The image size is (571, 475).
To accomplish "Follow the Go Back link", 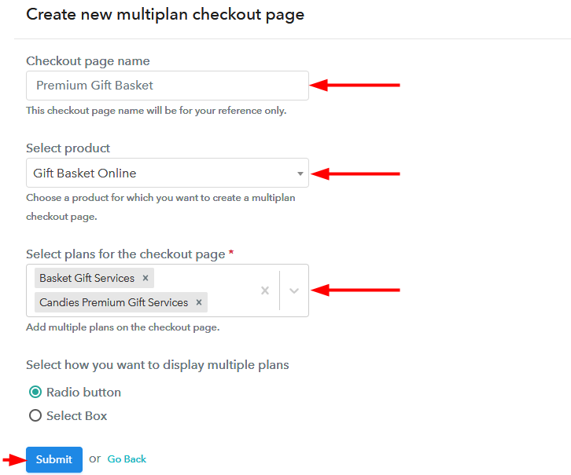I will click(127, 459).
